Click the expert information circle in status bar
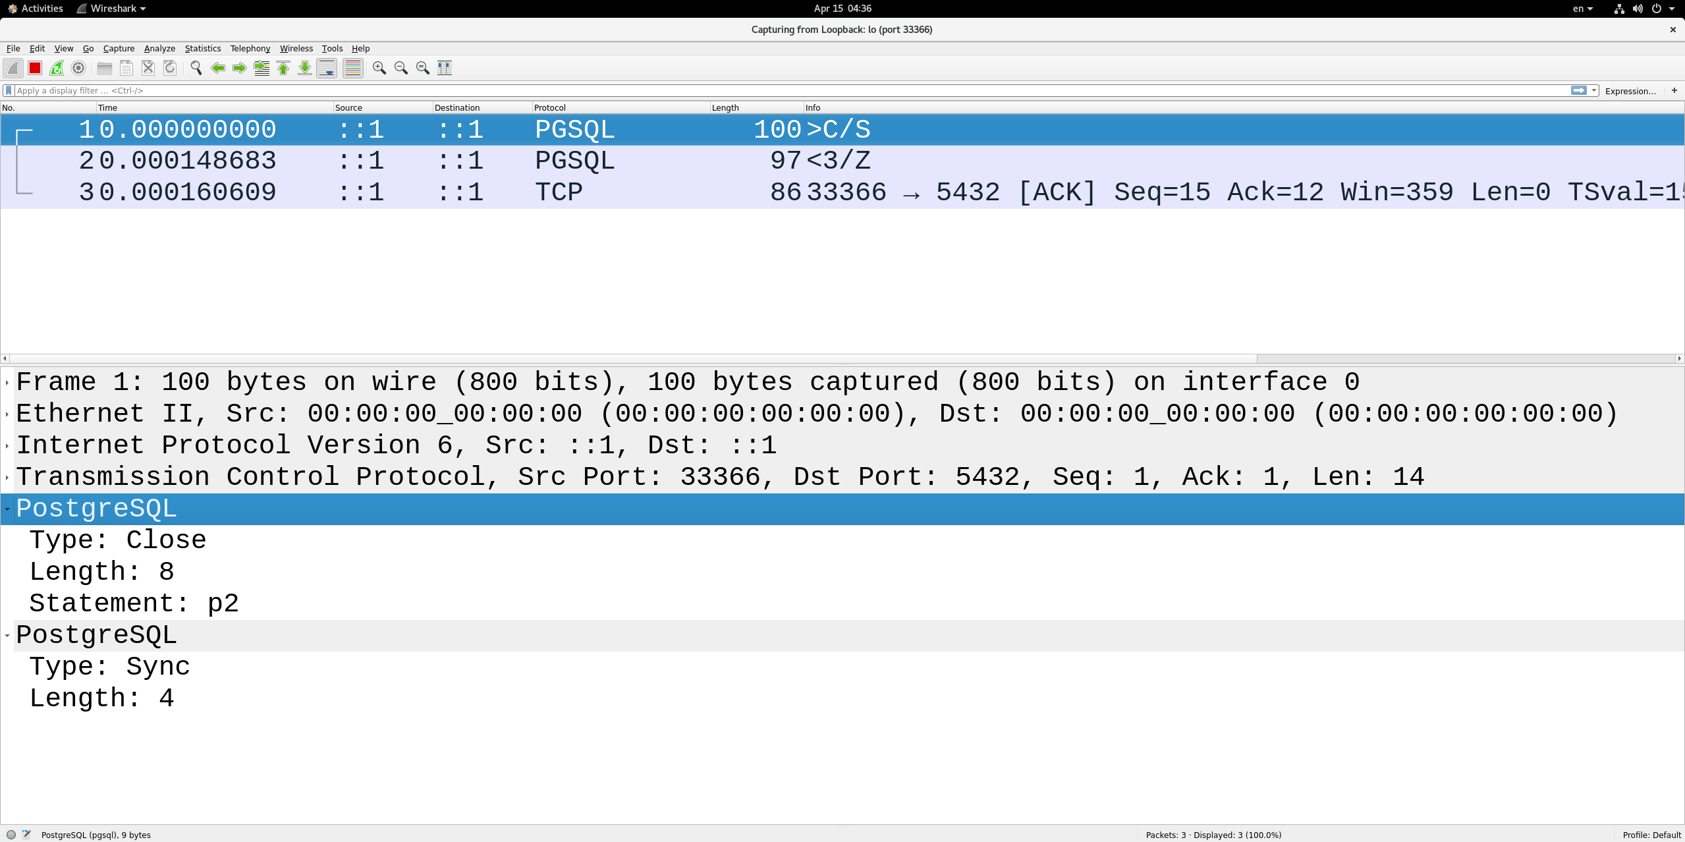The height and width of the screenshot is (842, 1685). click(11, 835)
